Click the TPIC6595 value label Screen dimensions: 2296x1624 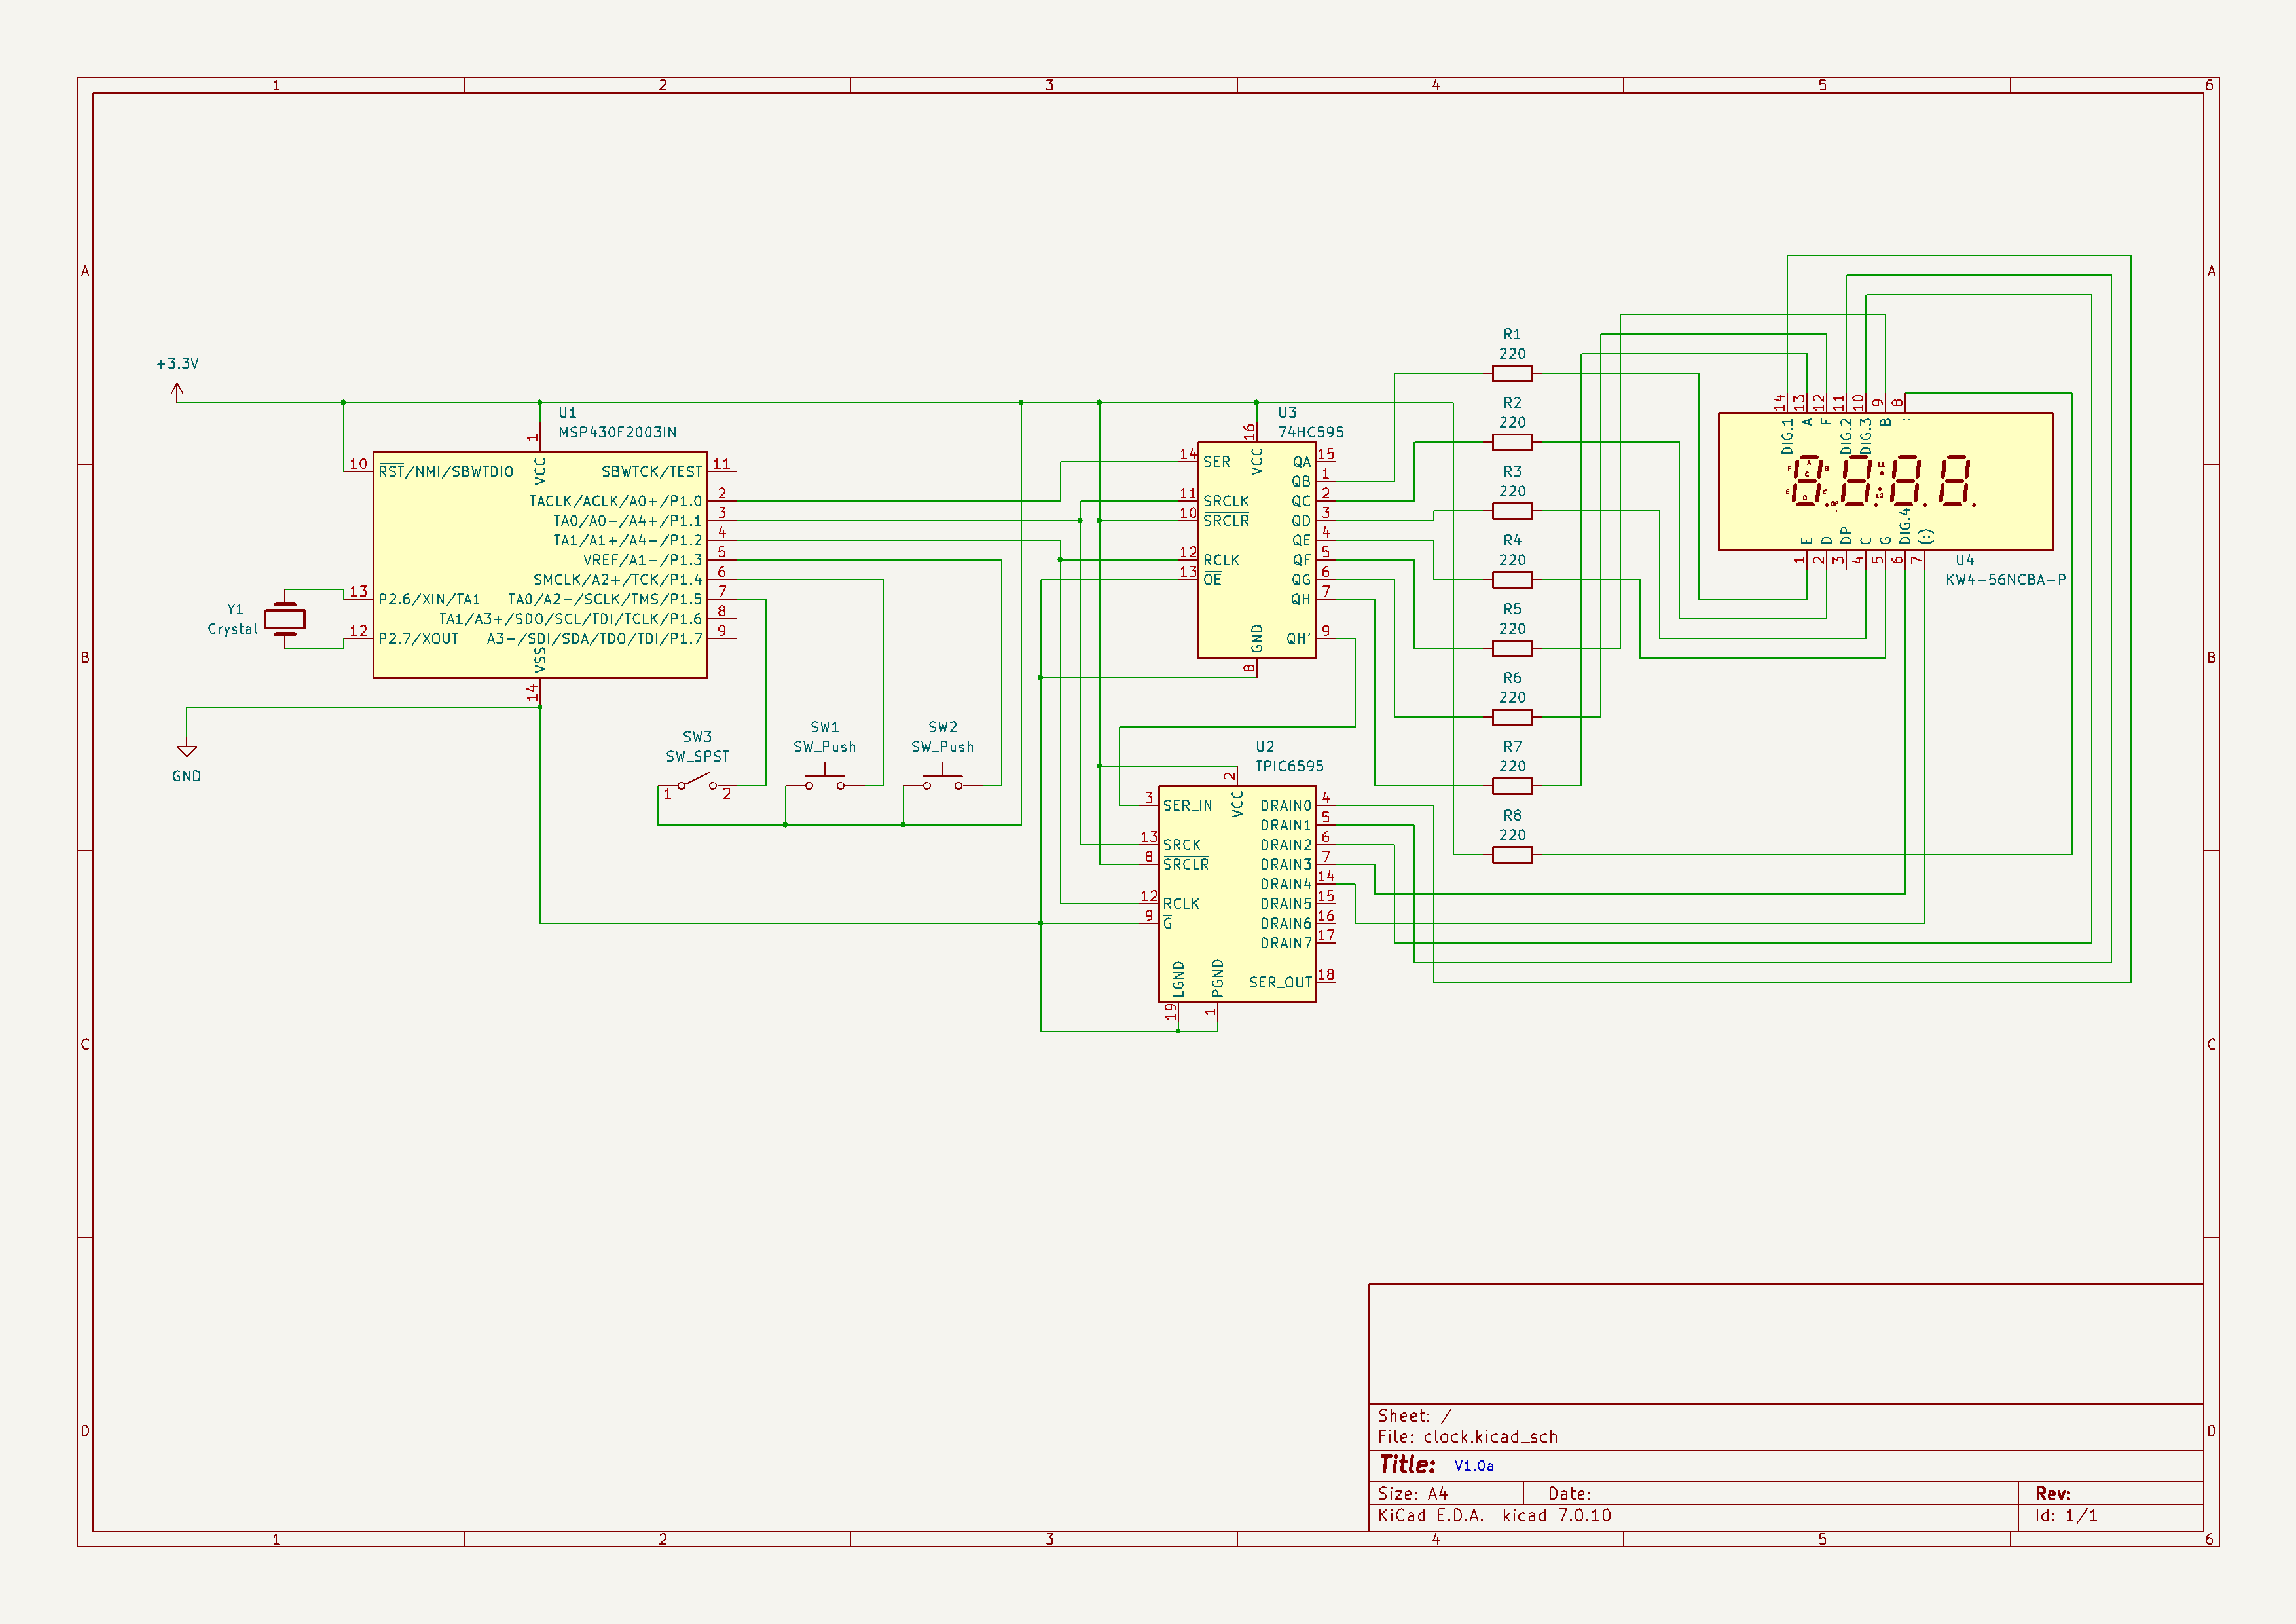pos(1289,766)
